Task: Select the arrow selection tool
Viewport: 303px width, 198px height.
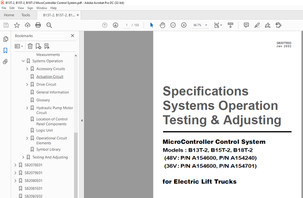Action: pos(151,25)
